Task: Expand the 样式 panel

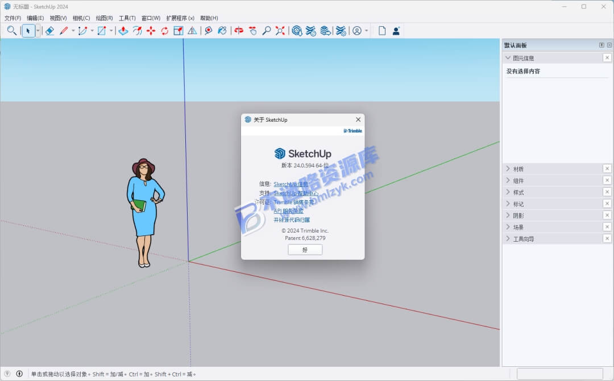Action: pos(508,192)
